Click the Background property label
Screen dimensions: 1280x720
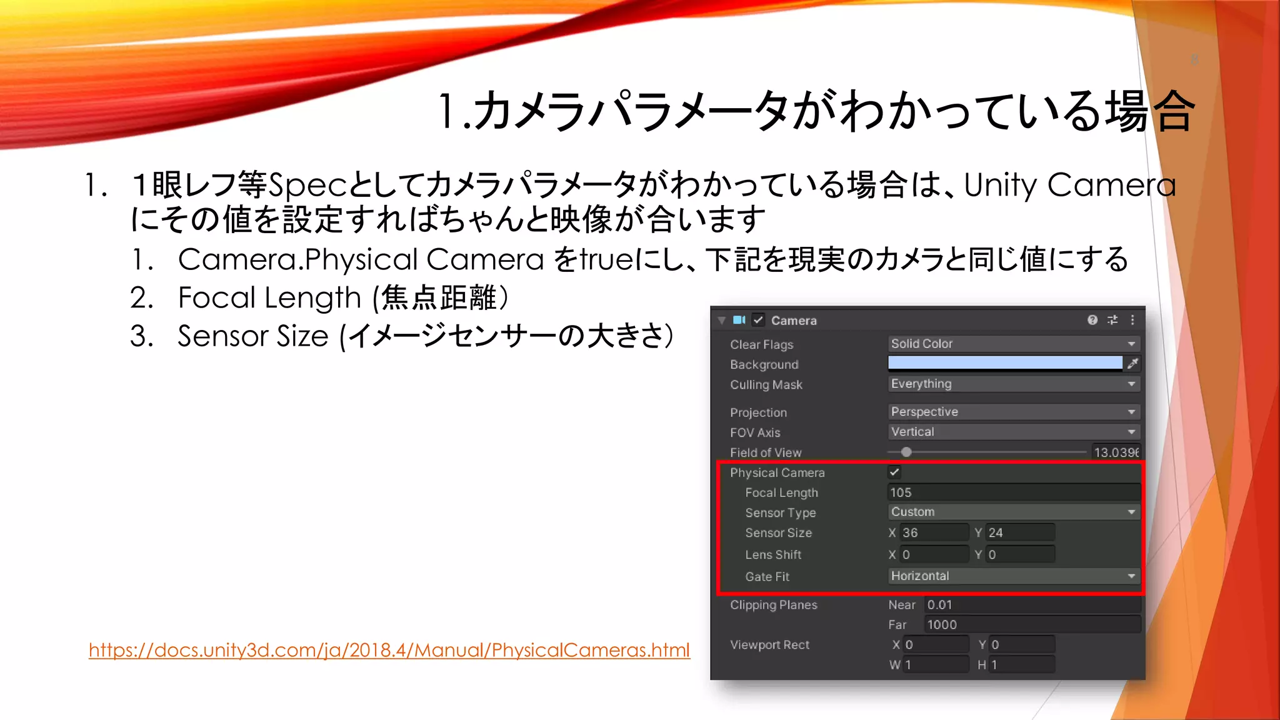coord(764,364)
